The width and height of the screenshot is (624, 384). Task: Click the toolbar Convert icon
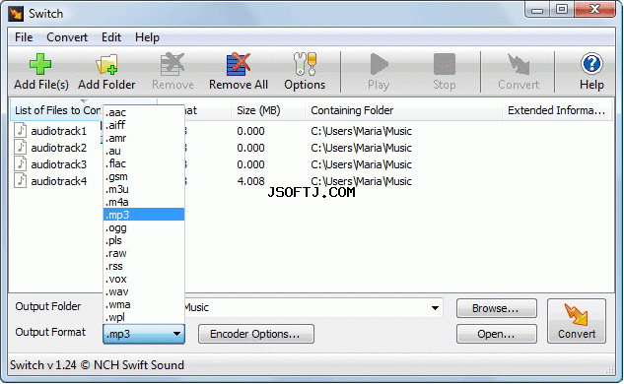point(519,64)
